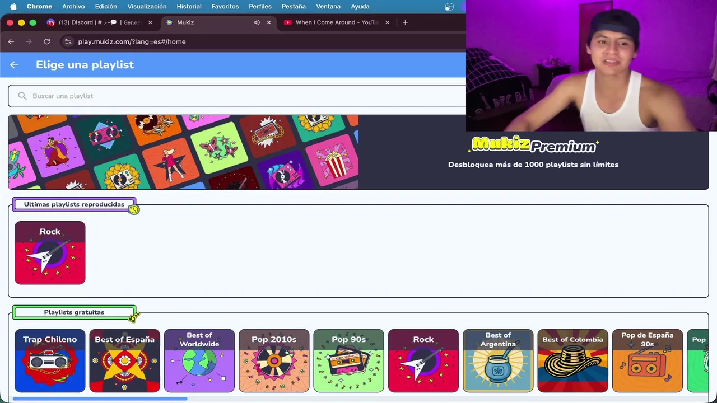The width and height of the screenshot is (717, 403).
Task: Open the Chrome menu in menu bar
Action: click(x=39, y=7)
